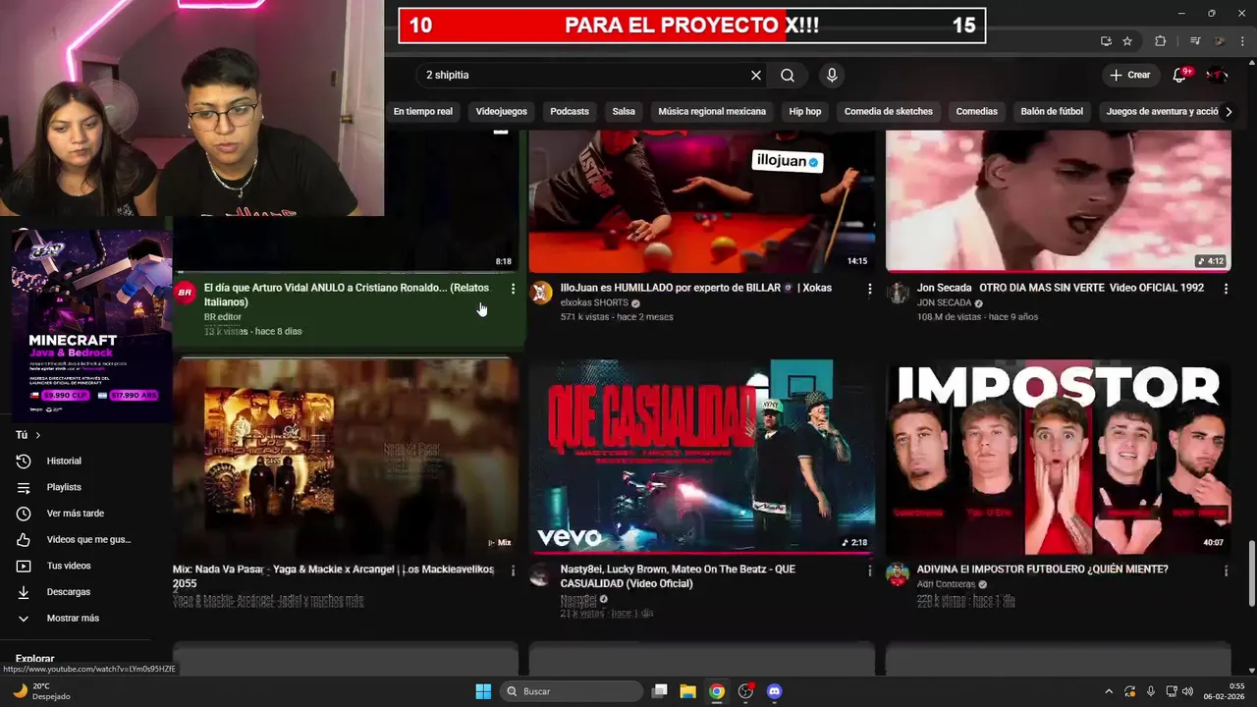Click the Windows taskbar Buscar box
The height and width of the screenshot is (707, 1257).
click(571, 691)
